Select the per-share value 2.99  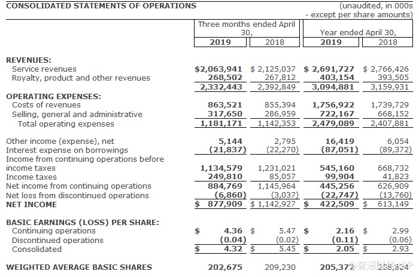point(400,231)
